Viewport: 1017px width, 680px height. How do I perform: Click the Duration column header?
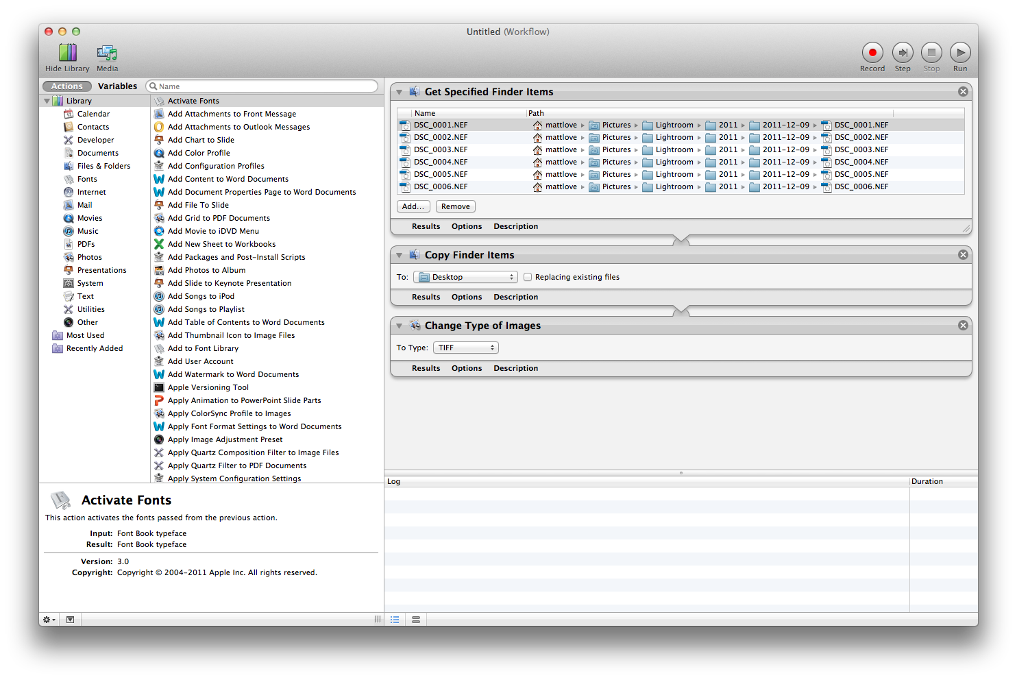[x=943, y=481]
